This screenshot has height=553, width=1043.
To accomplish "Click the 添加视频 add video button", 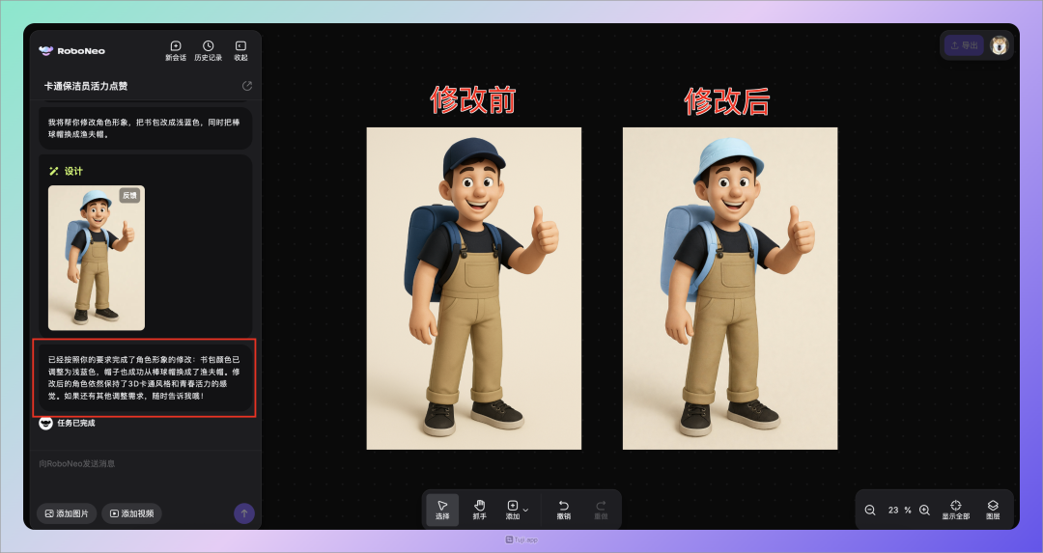I will click(131, 513).
